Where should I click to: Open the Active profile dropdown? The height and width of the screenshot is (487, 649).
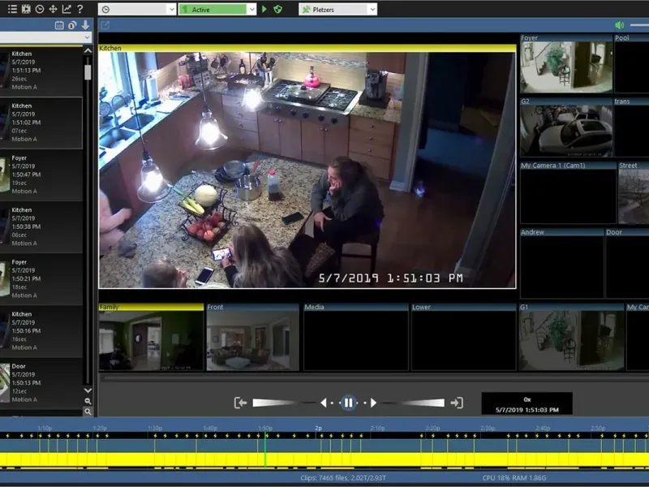(x=217, y=9)
